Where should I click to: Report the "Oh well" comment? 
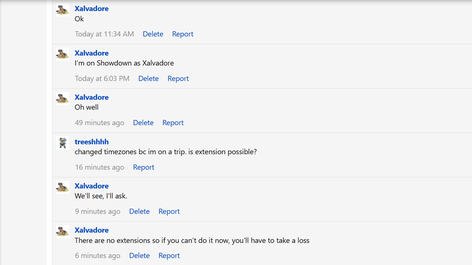click(173, 123)
